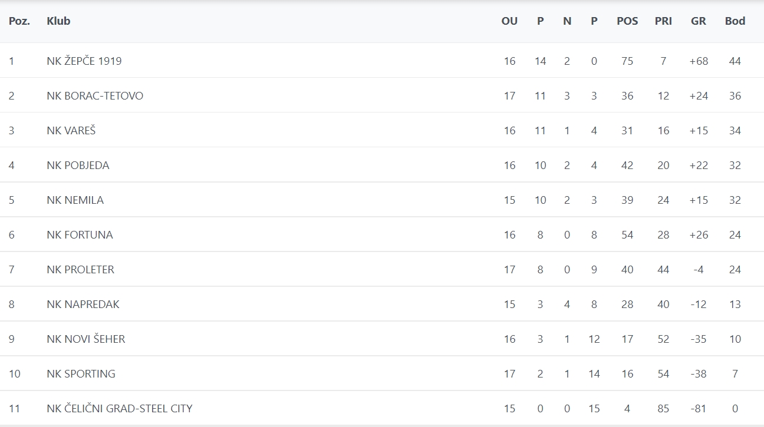
Task: Click on NK POBJEDA in the table
Action: click(x=78, y=165)
